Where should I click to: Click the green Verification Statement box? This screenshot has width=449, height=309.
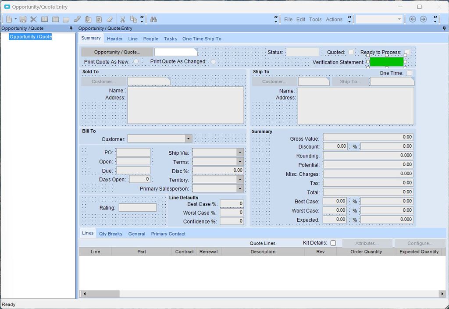[x=387, y=61]
